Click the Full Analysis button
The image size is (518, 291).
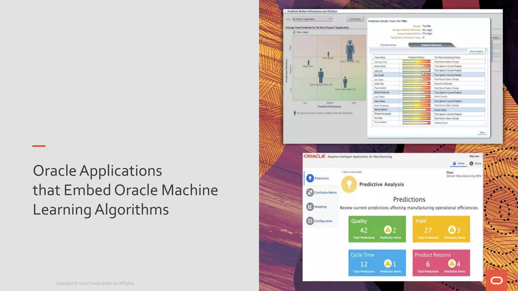point(355,19)
